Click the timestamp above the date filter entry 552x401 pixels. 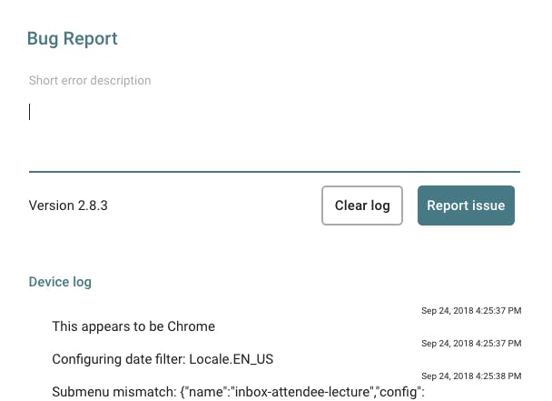(x=471, y=344)
